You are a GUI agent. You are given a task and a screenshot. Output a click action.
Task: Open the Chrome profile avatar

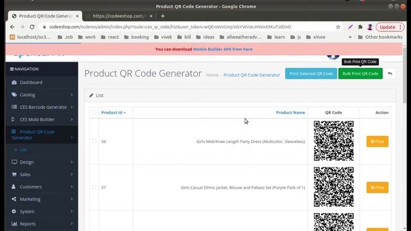click(370, 27)
